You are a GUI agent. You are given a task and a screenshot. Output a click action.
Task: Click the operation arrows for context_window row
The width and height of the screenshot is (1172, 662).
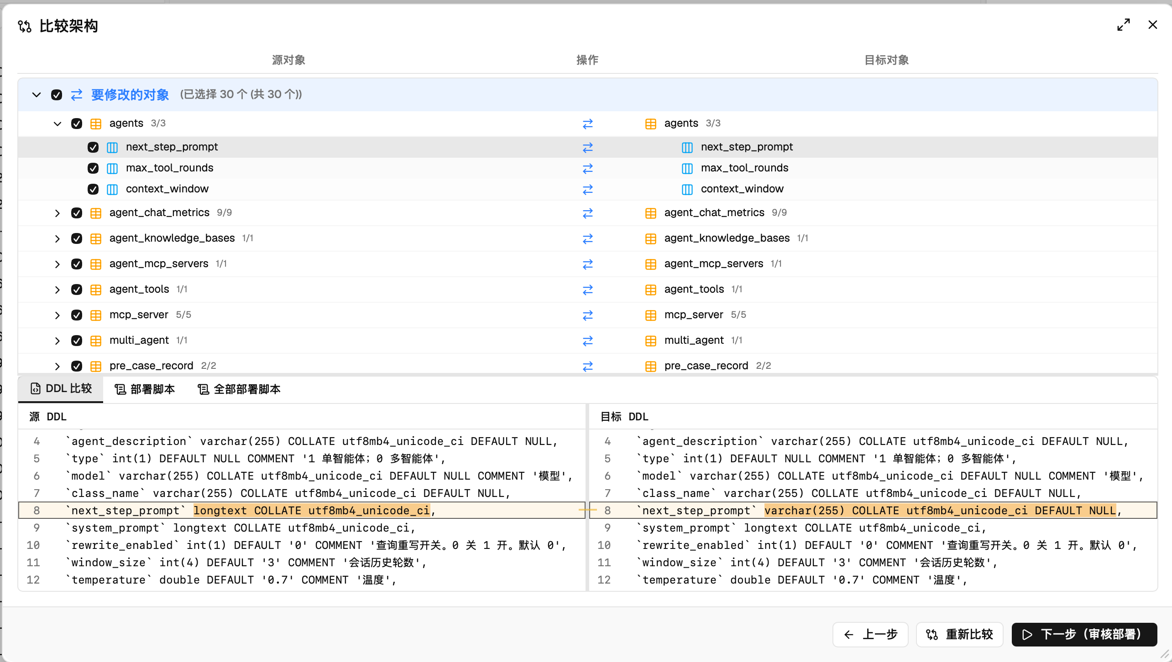tap(587, 189)
